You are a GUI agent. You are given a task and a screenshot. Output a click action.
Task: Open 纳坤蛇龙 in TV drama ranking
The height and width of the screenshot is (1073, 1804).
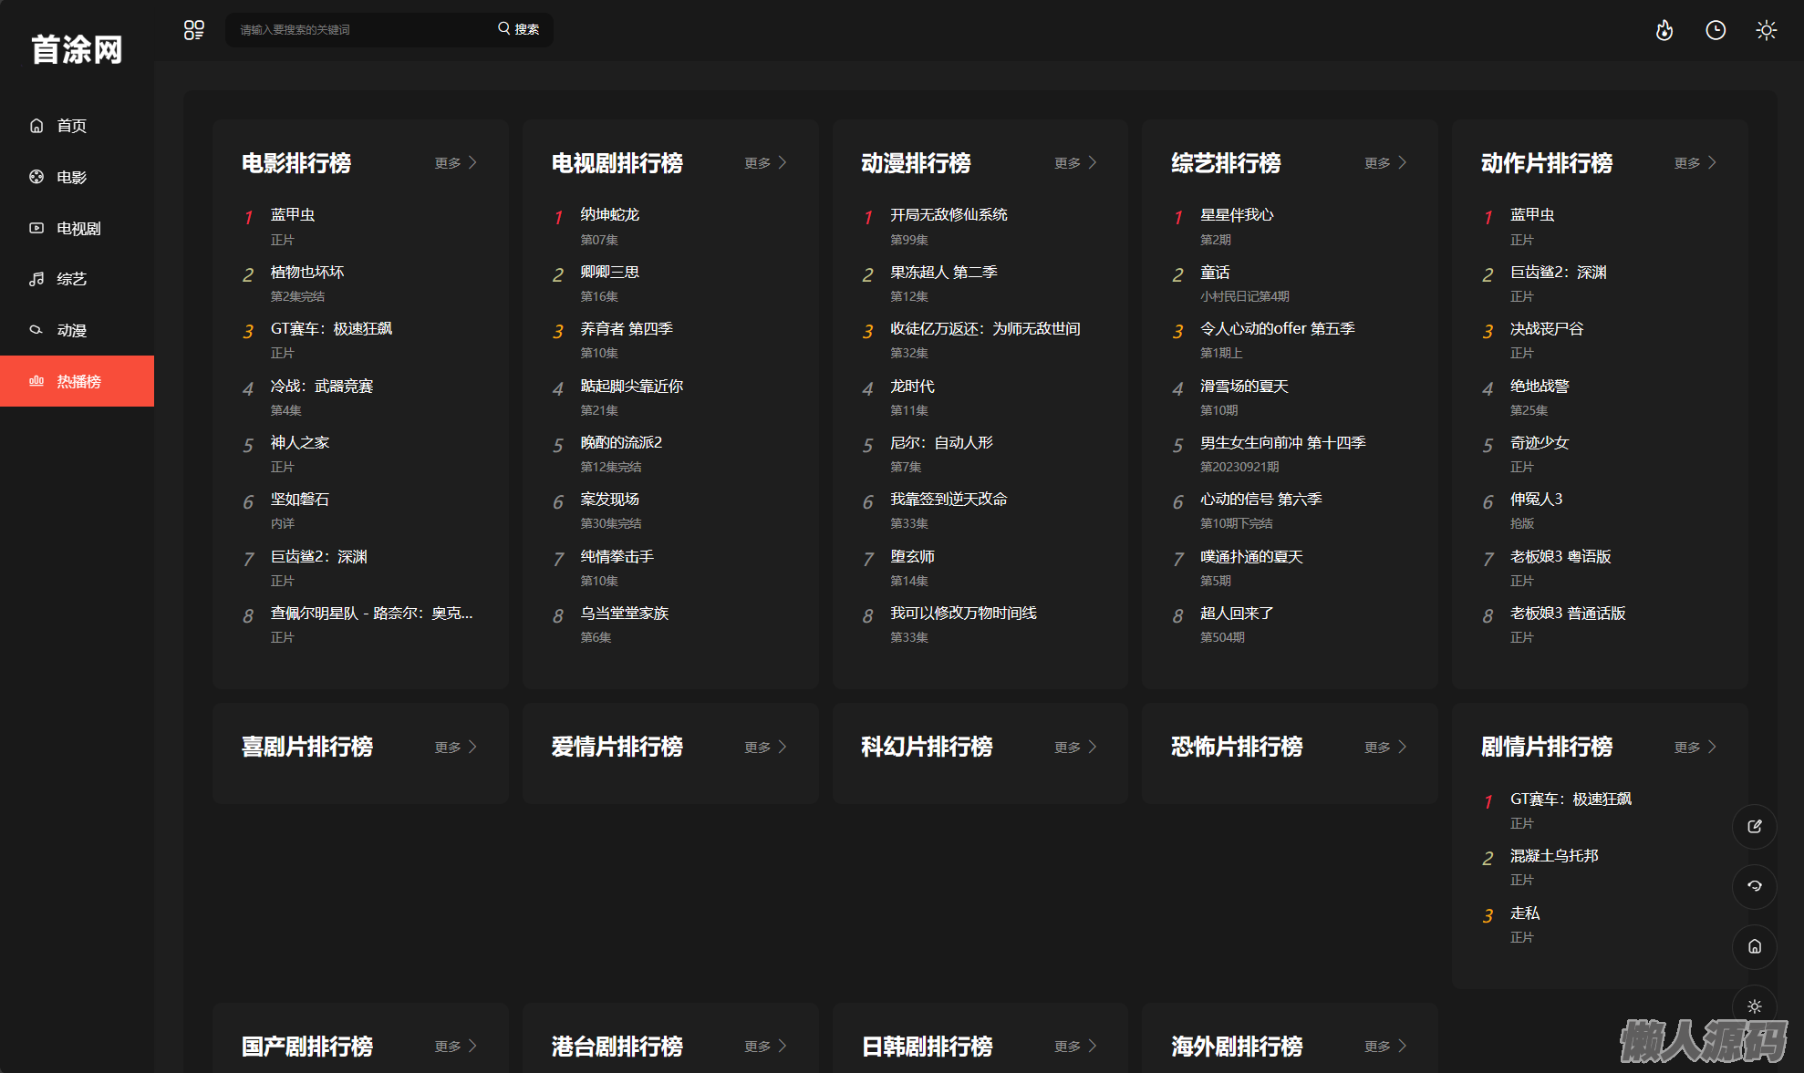pyautogui.click(x=609, y=215)
